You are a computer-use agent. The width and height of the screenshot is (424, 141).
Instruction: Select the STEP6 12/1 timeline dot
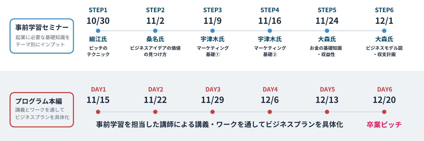tap(384, 31)
